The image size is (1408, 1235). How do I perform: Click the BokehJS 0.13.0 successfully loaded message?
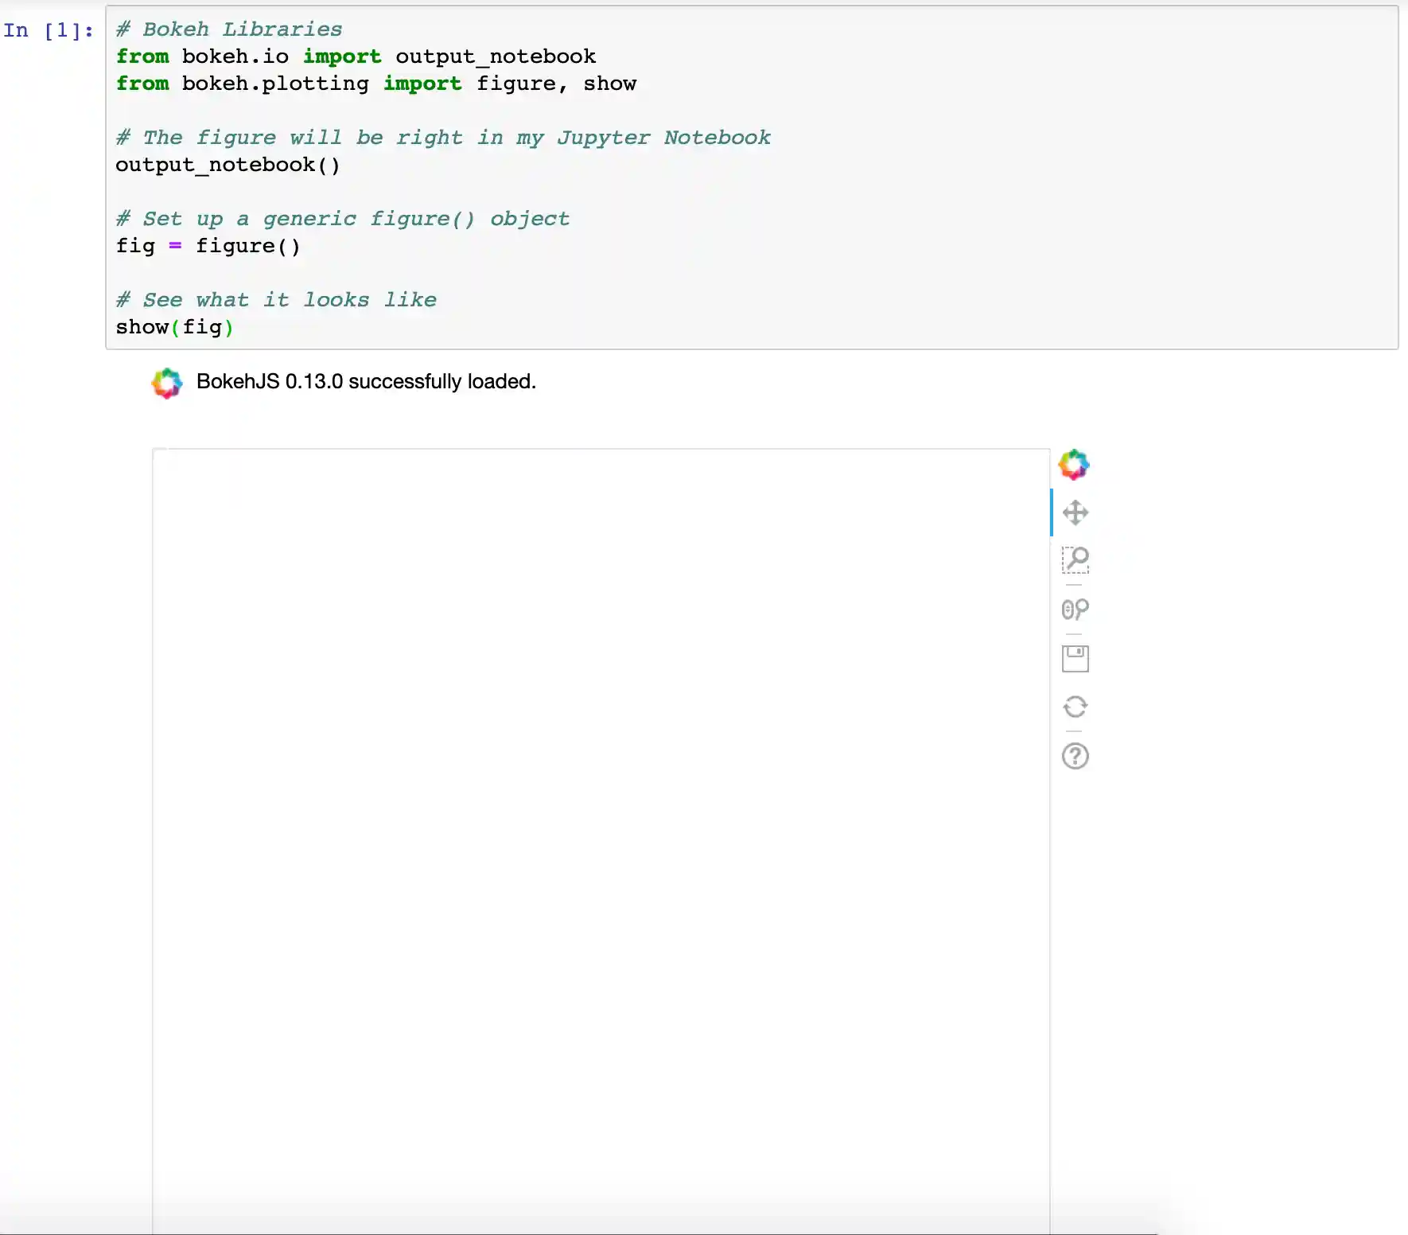click(x=365, y=382)
